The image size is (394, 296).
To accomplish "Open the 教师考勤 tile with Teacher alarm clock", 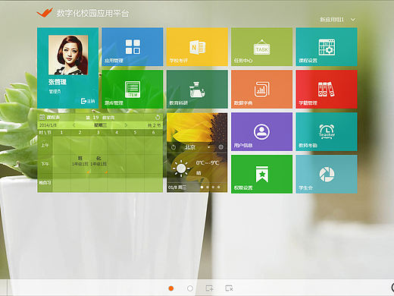I will click(327, 132).
